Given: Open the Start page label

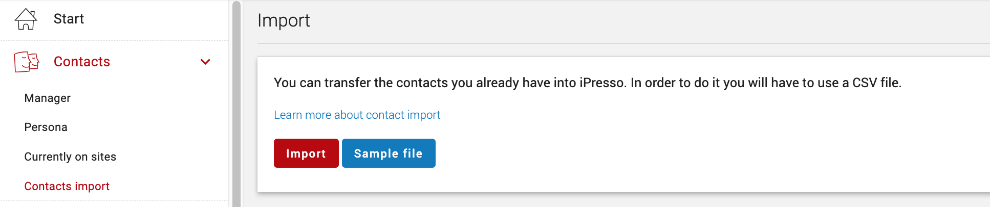Looking at the screenshot, I should click(x=69, y=19).
